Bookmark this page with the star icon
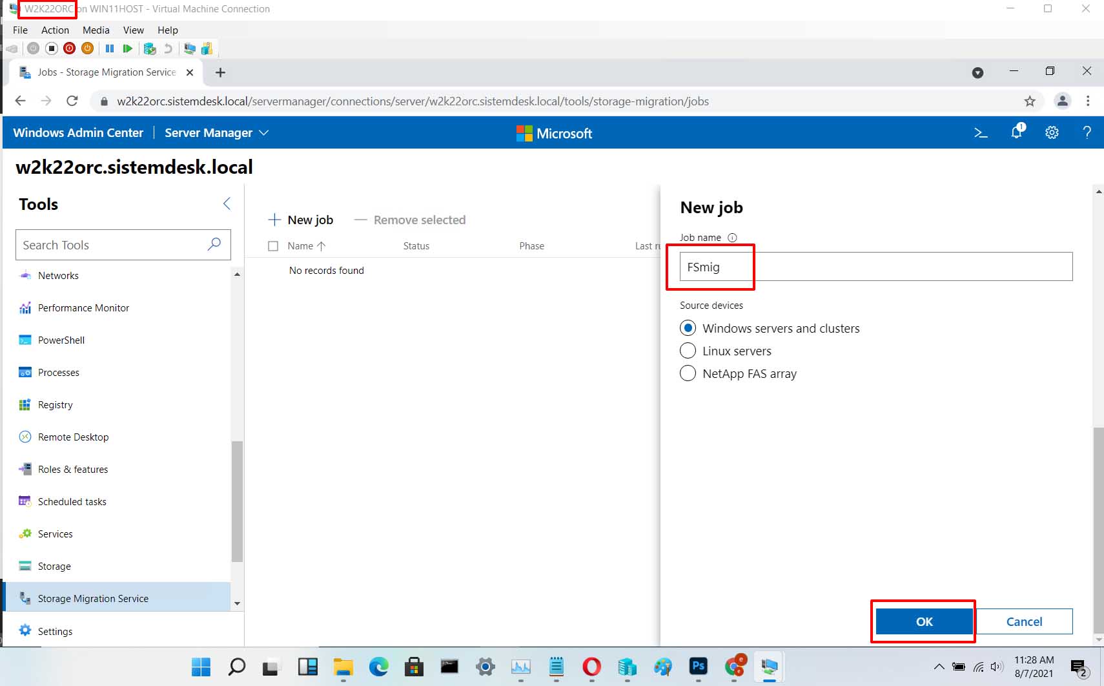 1030,101
